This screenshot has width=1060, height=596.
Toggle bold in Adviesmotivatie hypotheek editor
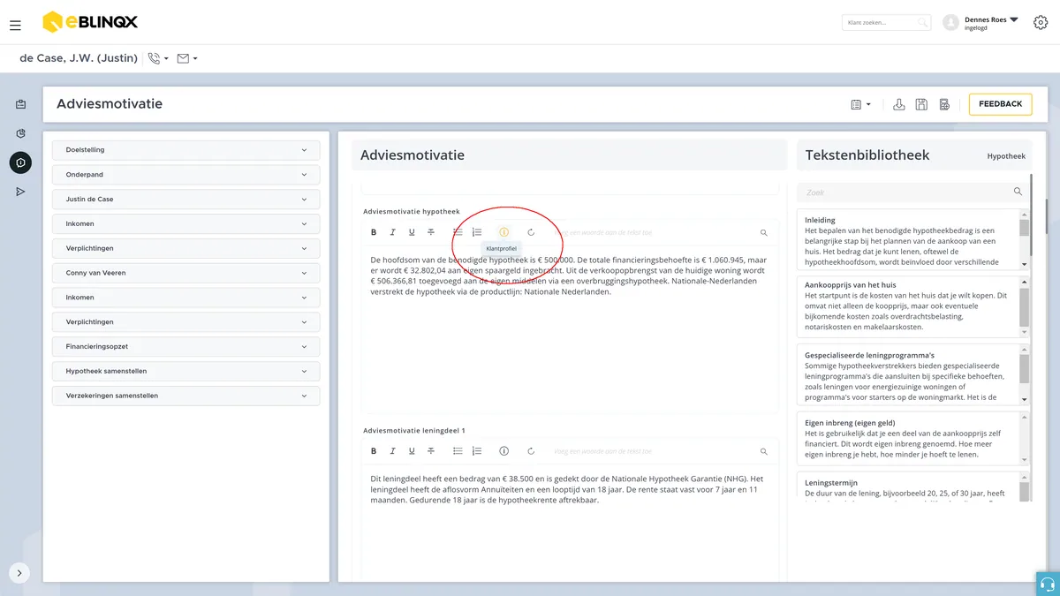374,232
